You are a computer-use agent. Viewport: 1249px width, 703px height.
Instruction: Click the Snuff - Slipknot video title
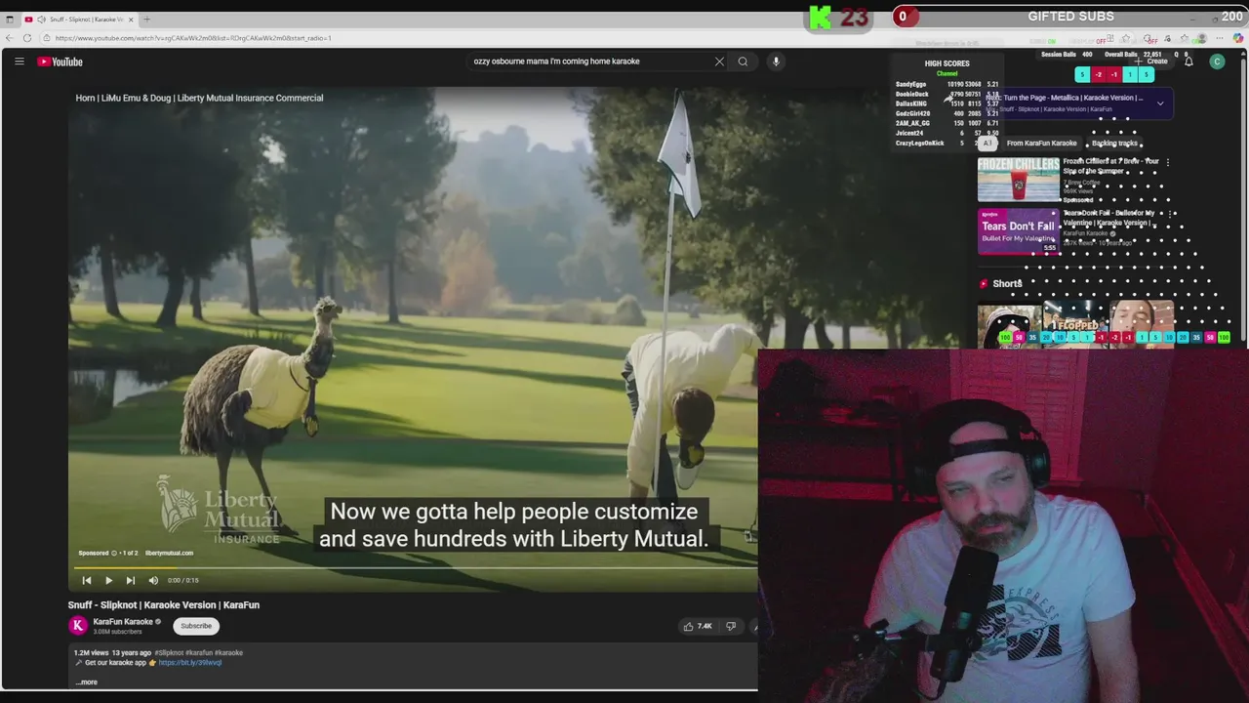(x=164, y=605)
